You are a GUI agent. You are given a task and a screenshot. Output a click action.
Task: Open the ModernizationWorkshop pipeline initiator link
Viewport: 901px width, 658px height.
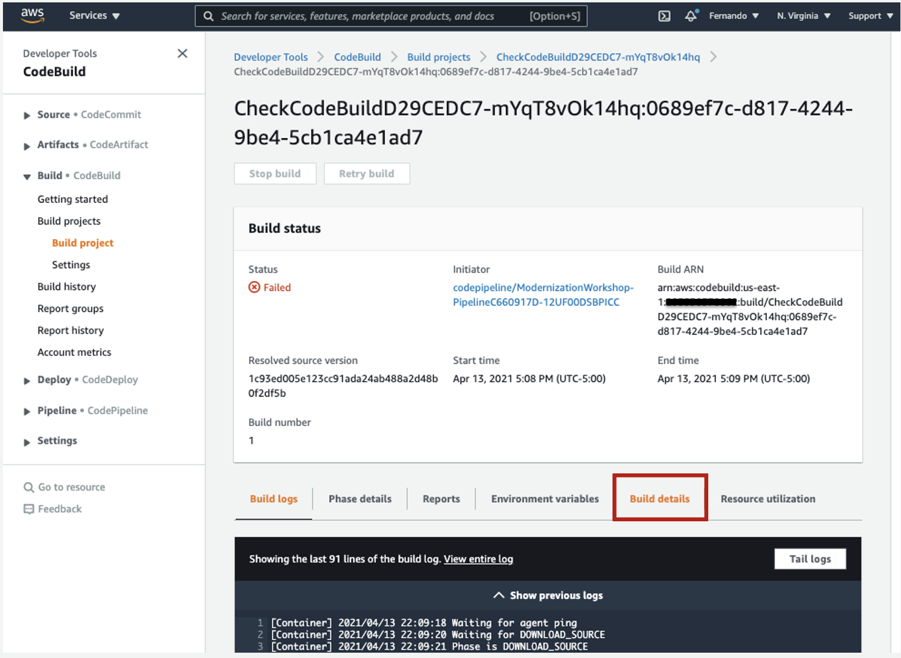click(x=543, y=295)
